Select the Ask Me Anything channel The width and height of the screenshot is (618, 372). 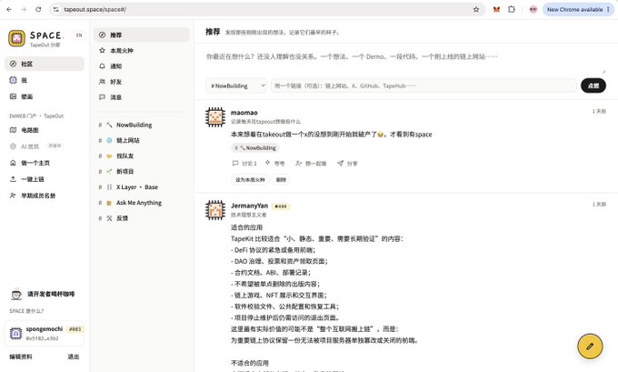[141, 203]
